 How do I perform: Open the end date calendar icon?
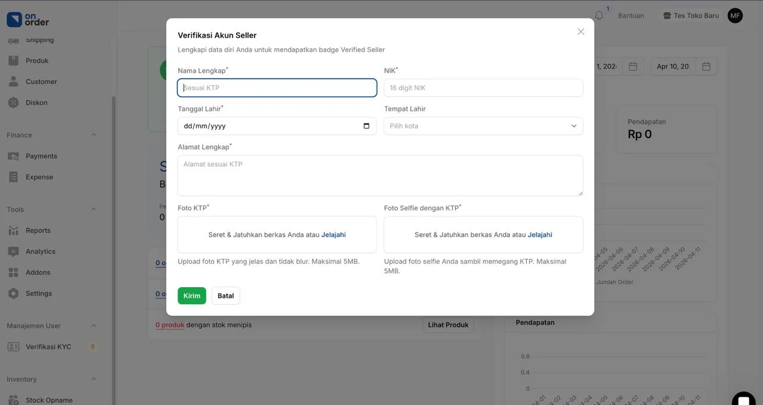706,66
